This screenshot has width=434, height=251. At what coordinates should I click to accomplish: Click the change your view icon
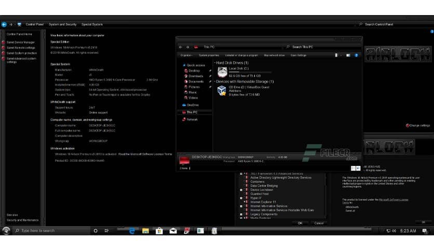point(336,55)
